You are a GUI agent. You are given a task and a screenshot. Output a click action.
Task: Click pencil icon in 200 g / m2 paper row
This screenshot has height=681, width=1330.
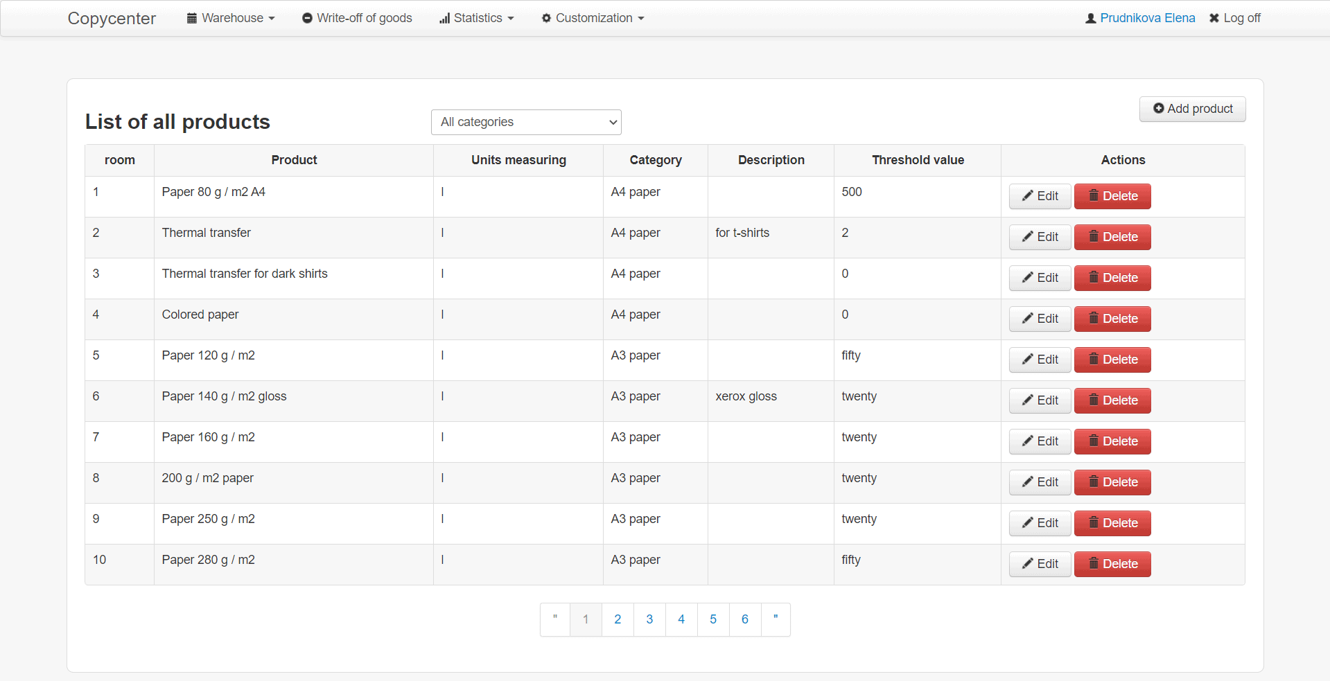(1028, 482)
